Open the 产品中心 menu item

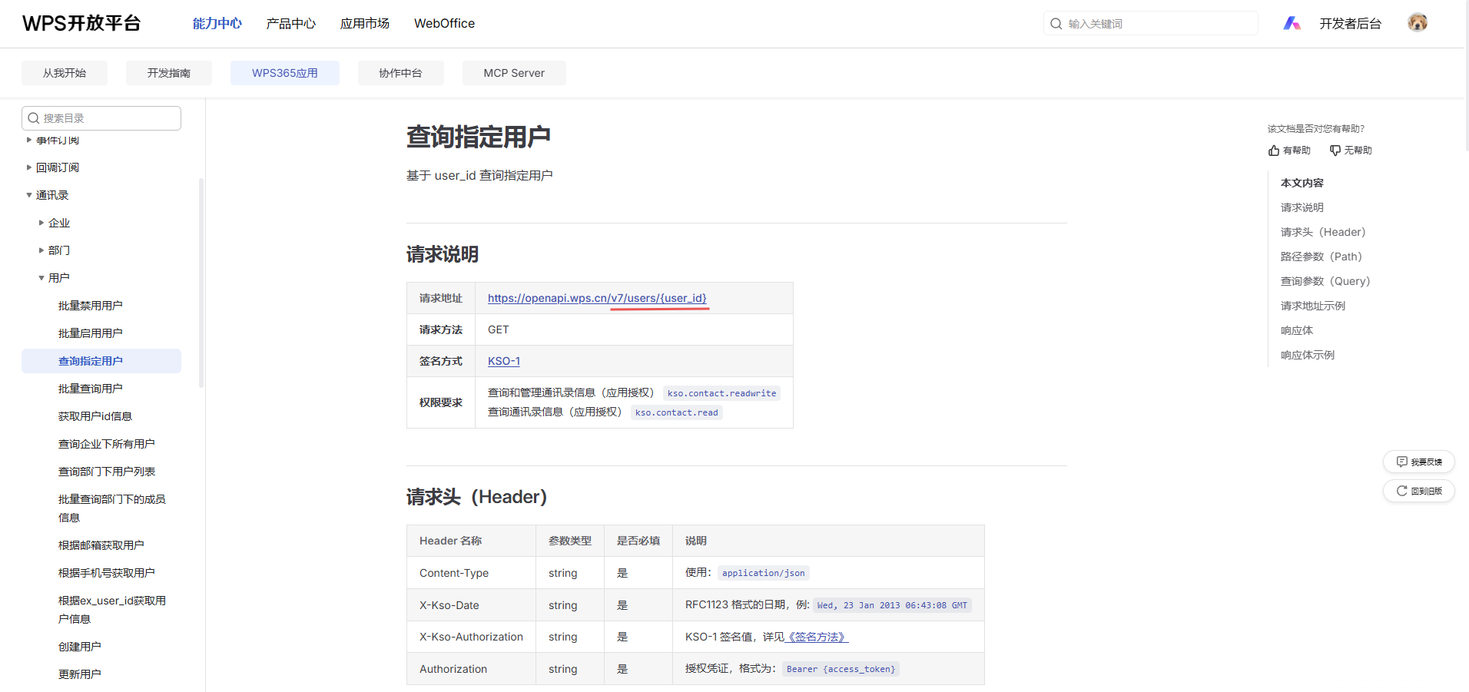(290, 24)
